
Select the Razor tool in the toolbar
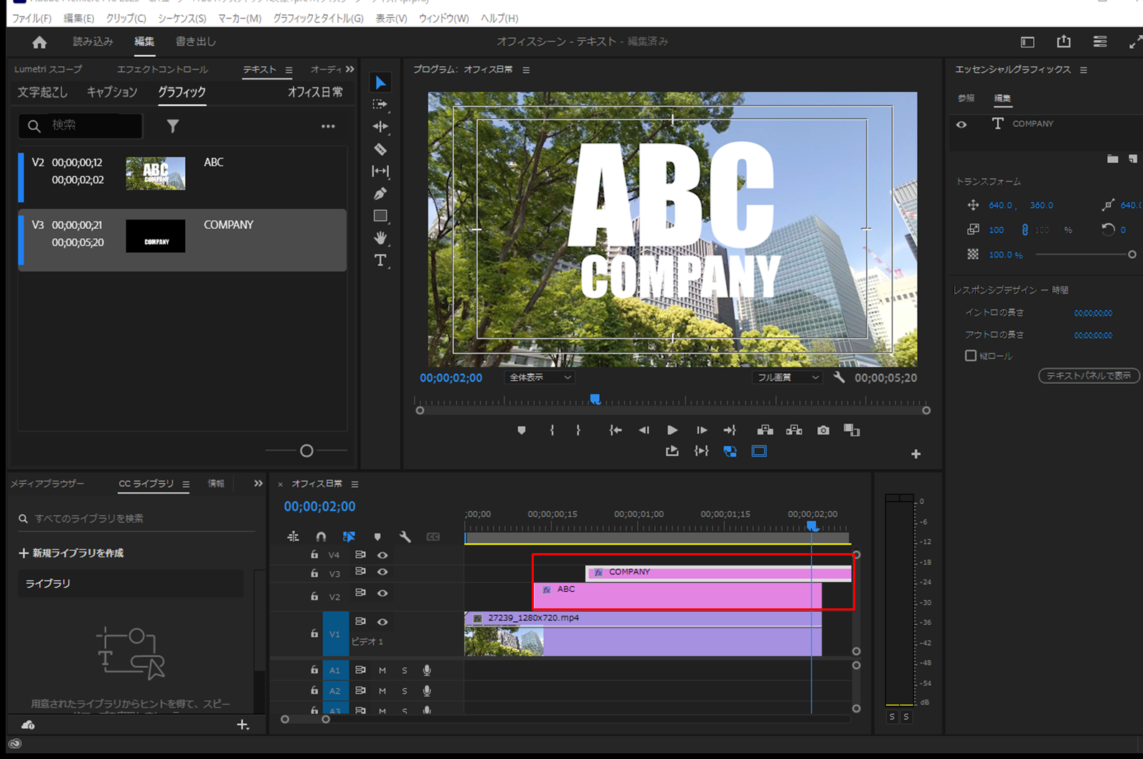(x=380, y=149)
